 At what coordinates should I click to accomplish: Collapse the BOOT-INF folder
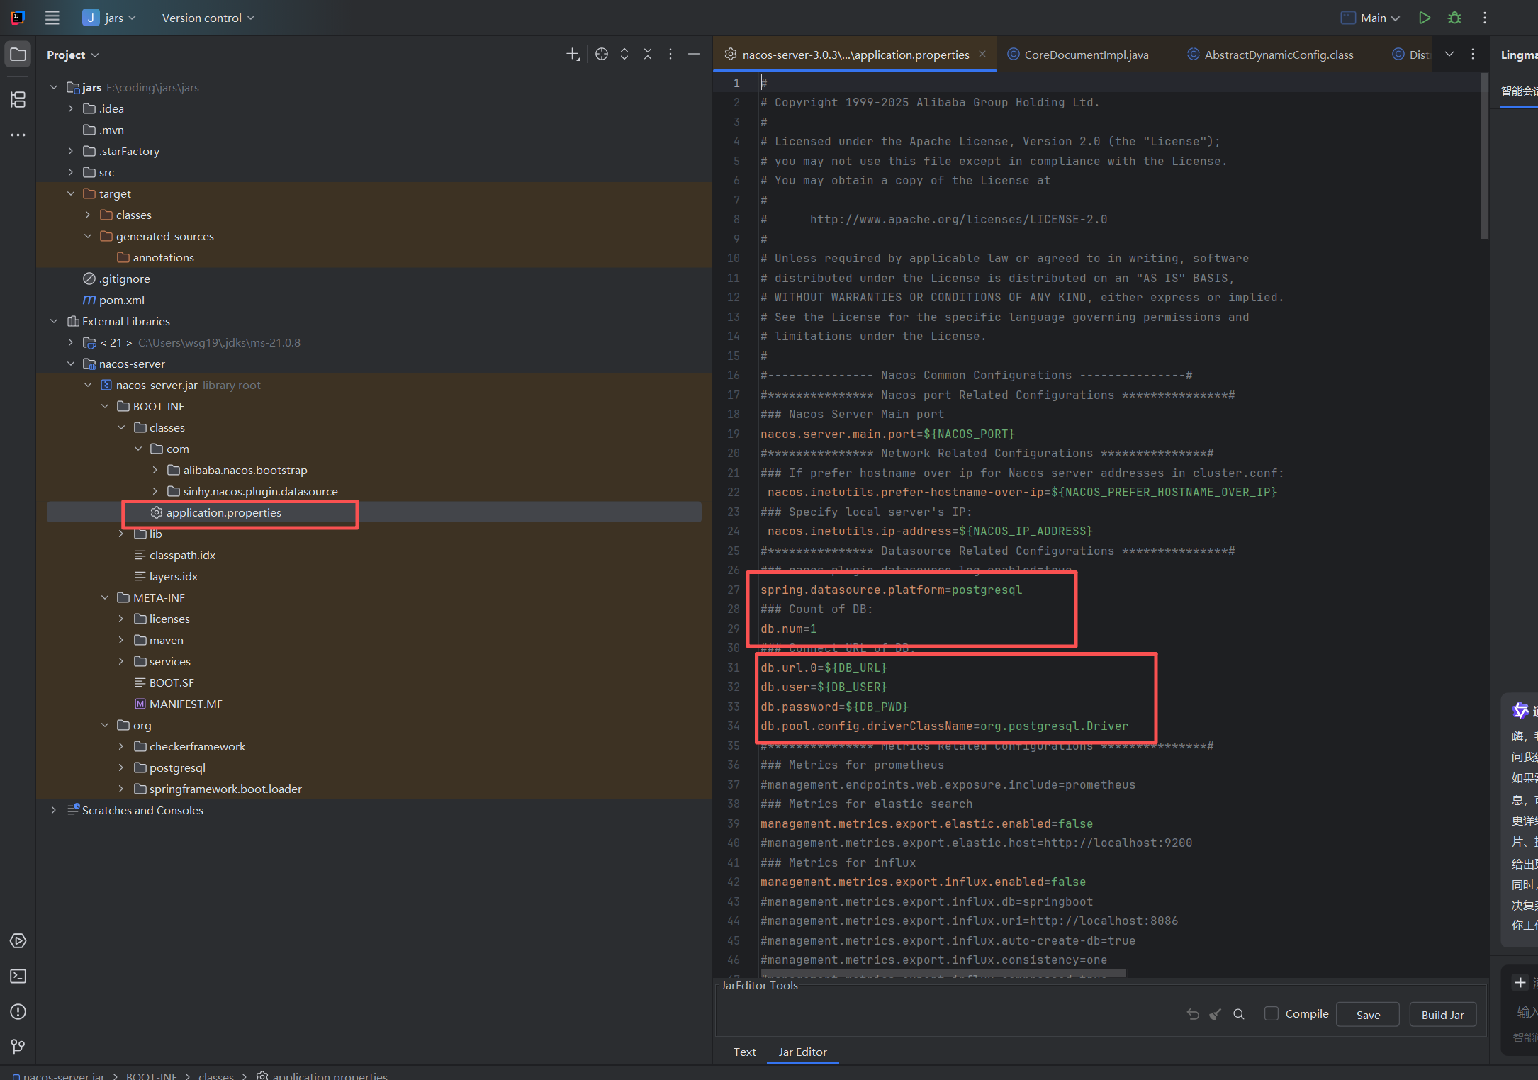105,406
